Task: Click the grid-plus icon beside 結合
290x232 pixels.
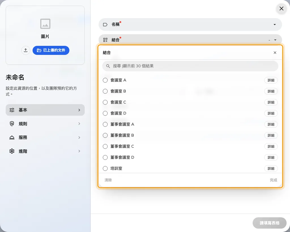Action: [105, 40]
